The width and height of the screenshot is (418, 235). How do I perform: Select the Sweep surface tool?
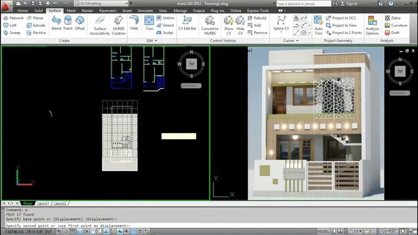pos(12,33)
